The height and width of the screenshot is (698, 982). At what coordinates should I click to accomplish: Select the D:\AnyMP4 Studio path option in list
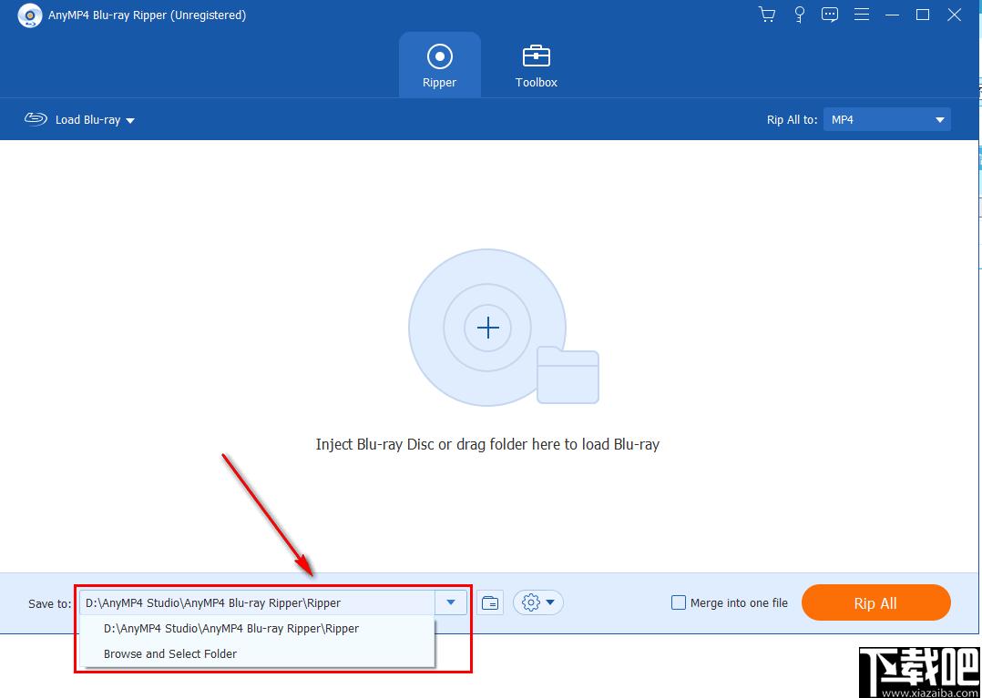[x=257, y=628]
